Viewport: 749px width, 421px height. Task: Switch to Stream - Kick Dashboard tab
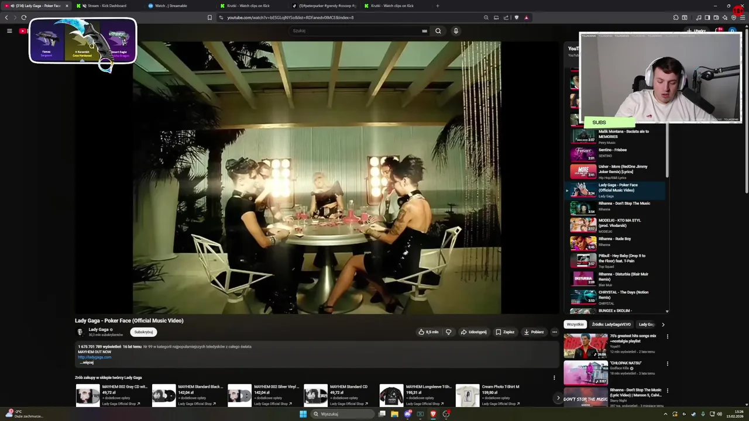(106, 6)
